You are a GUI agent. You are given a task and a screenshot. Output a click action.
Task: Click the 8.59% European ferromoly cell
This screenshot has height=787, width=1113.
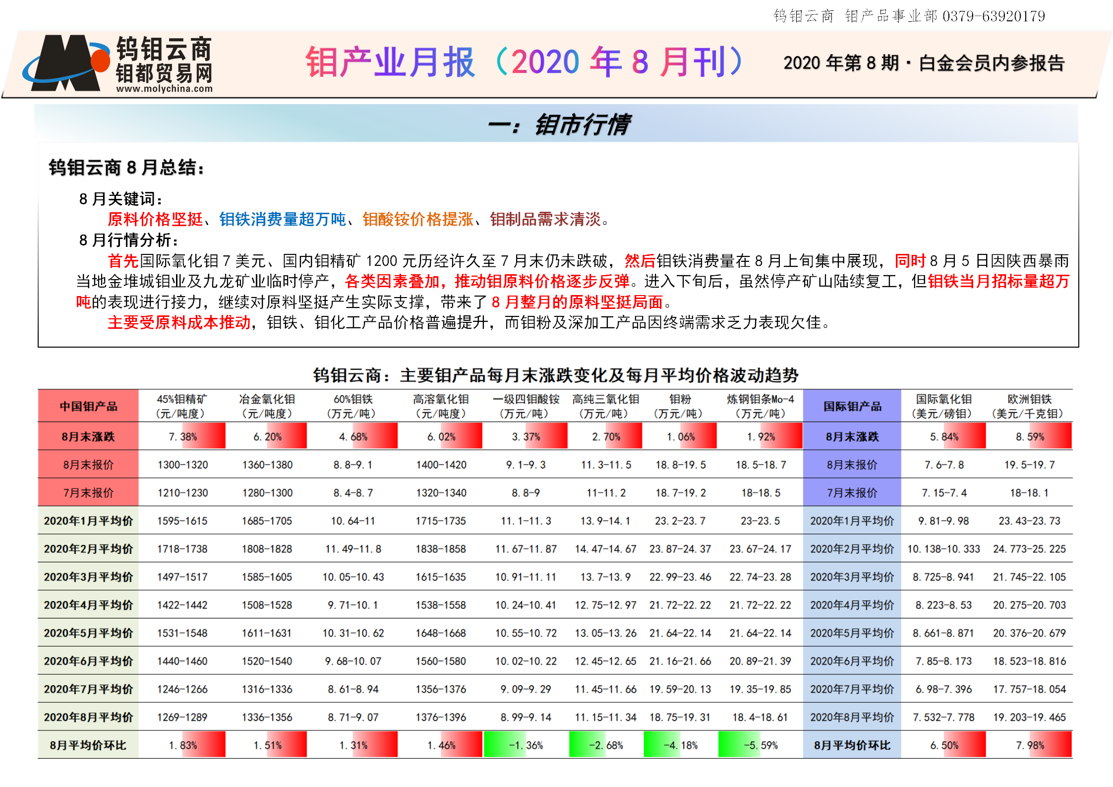pos(1030,436)
